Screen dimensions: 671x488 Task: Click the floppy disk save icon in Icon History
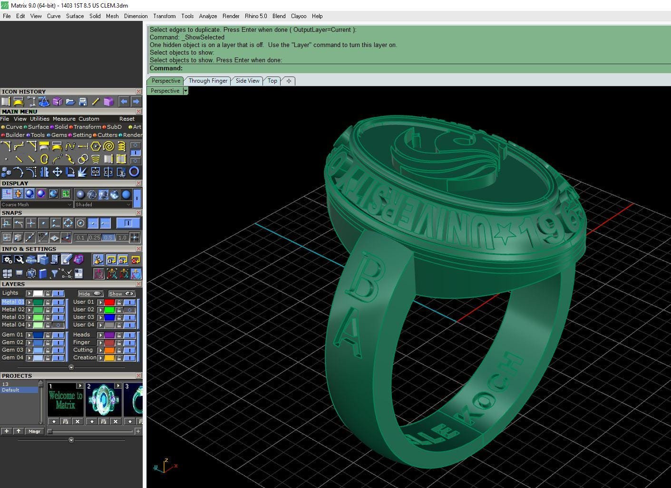pos(83,101)
